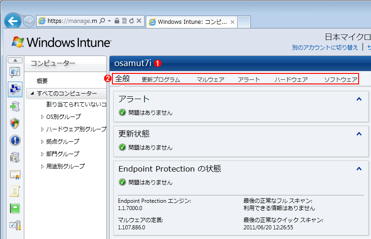
Task: Click malware definition version 1.107.886.0
Action: [x=132, y=228]
